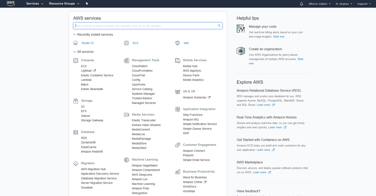This screenshot has height=196, width=376.
Task: Click the pin shortcut icon in navbar
Action: coord(87,4)
